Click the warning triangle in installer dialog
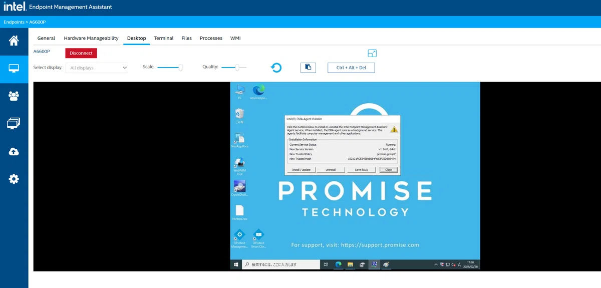Screen dimensions: 601x288 click(394, 129)
